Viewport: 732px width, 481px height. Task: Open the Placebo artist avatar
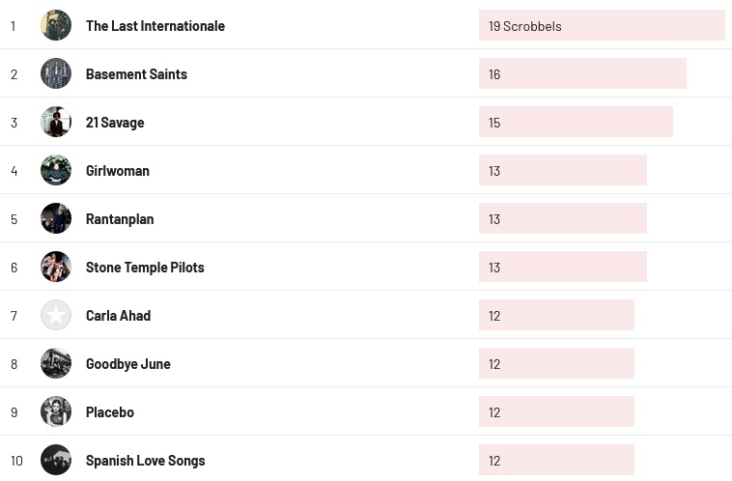[56, 411]
